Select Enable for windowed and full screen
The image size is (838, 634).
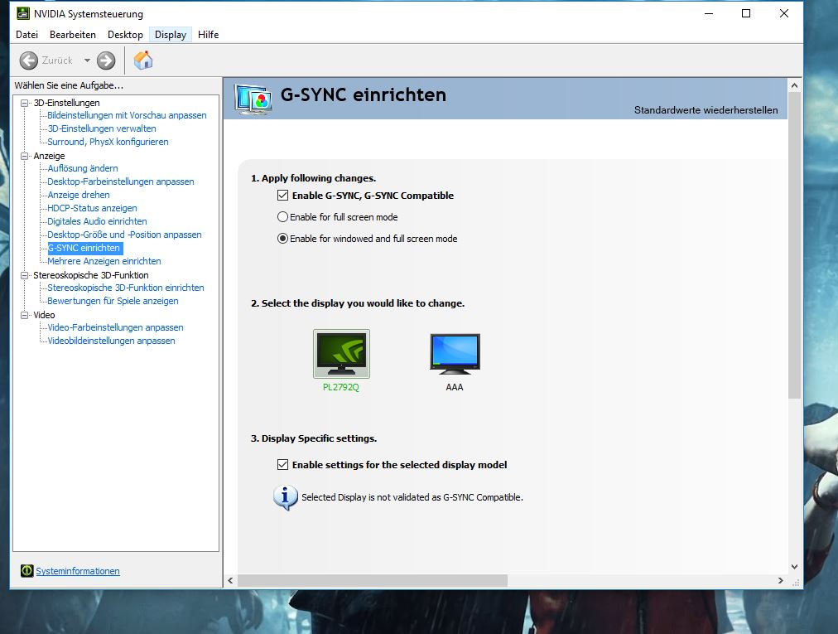pyautogui.click(x=282, y=239)
